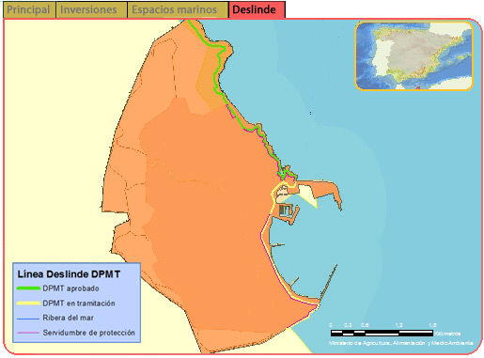Image resolution: width=484 pixels, height=358 pixels.
Task: Click the Línea Deslinde DPMT legend title
Action: 69,274
